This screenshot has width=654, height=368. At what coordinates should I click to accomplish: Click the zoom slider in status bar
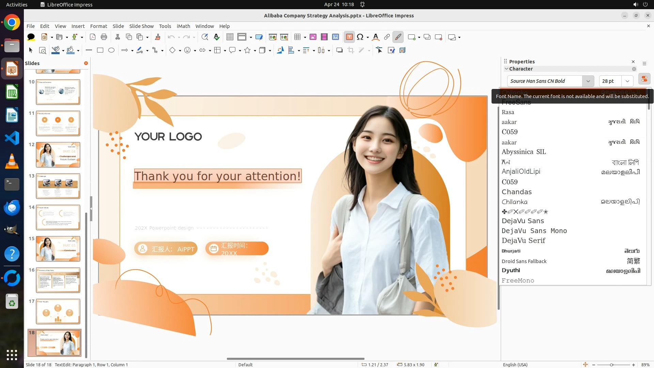pyautogui.click(x=612, y=365)
